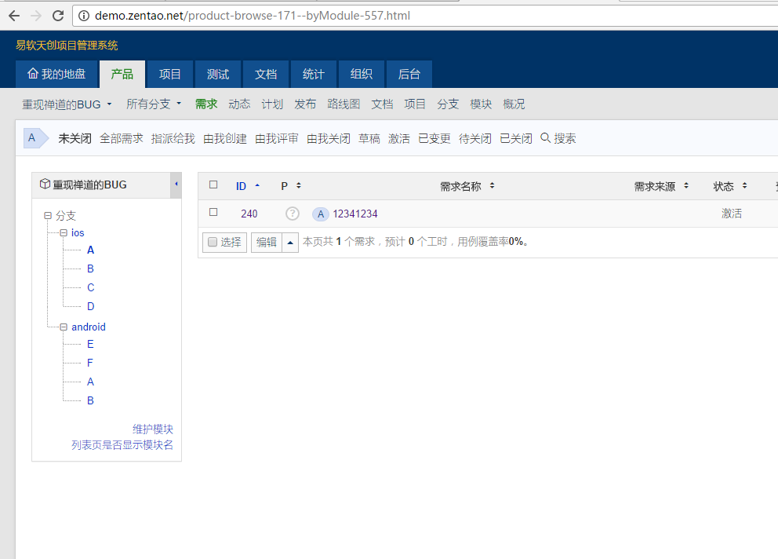Screen dimensions: 778x559
Task: Click the browser back arrow
Action: click(14, 16)
